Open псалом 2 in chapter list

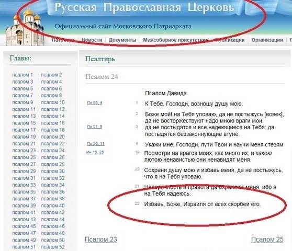click(51, 75)
